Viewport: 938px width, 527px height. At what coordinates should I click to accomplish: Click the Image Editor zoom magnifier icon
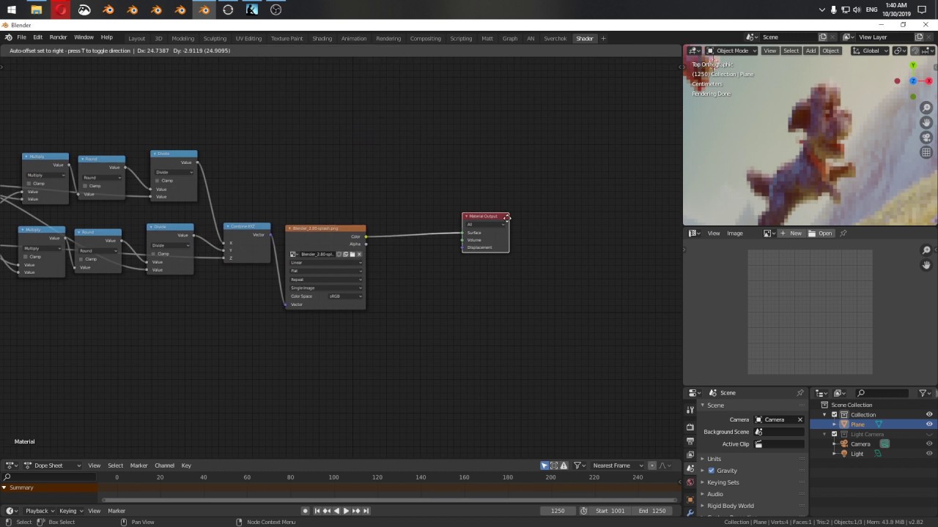click(x=926, y=250)
